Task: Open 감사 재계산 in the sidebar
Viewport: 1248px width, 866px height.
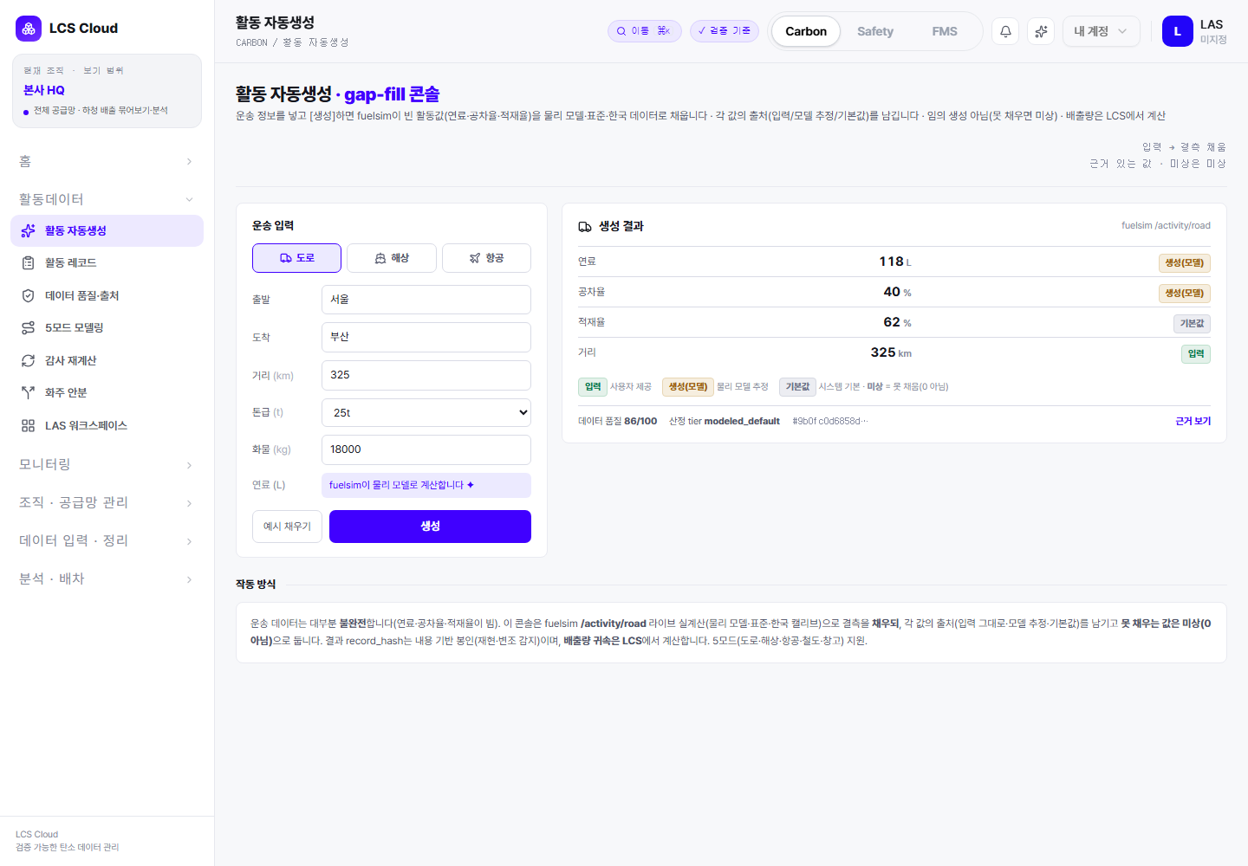Action: 107,361
